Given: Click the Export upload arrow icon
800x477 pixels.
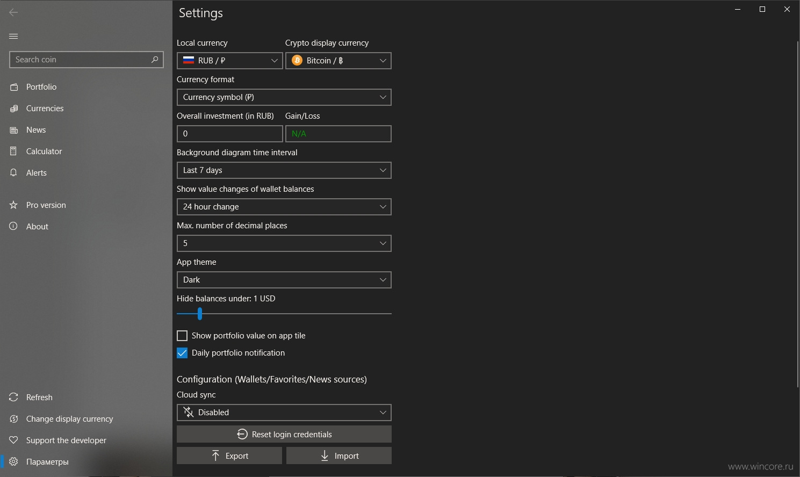Looking at the screenshot, I should tap(215, 456).
